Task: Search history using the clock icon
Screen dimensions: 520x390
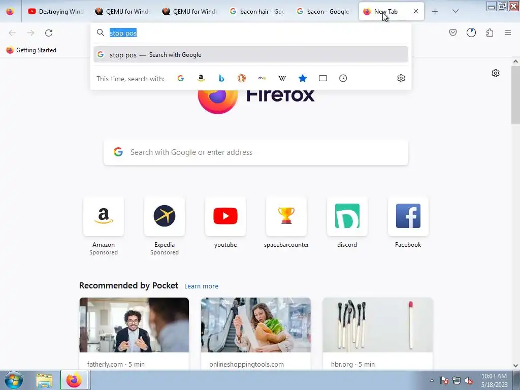Action: coord(343,78)
